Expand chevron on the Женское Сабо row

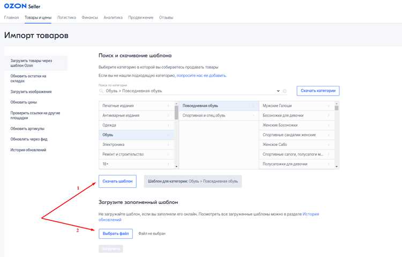coord(329,144)
